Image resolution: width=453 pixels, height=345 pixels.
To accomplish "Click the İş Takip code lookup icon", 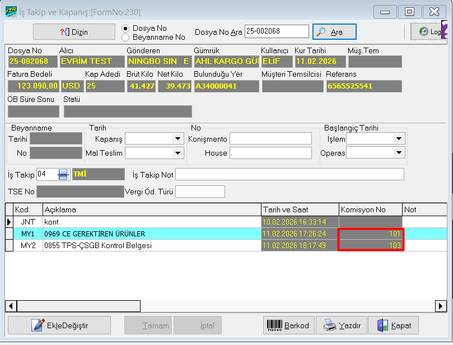I will 63,175.
